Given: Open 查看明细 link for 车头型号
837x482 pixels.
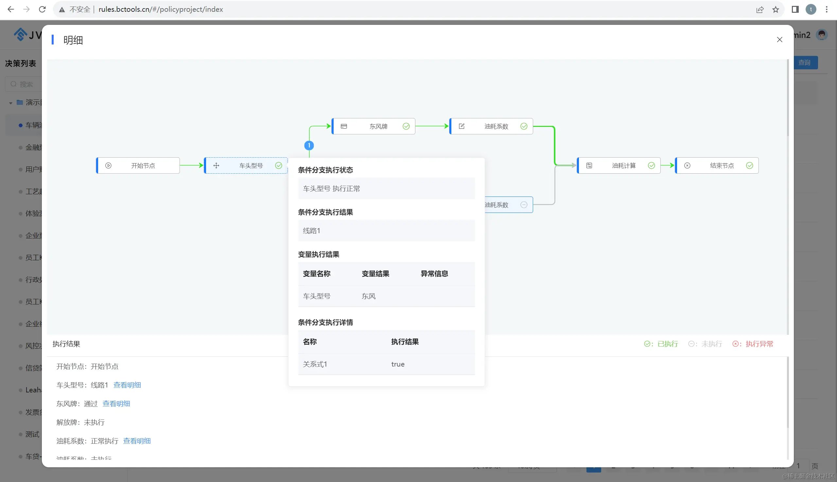Looking at the screenshot, I should tap(127, 385).
